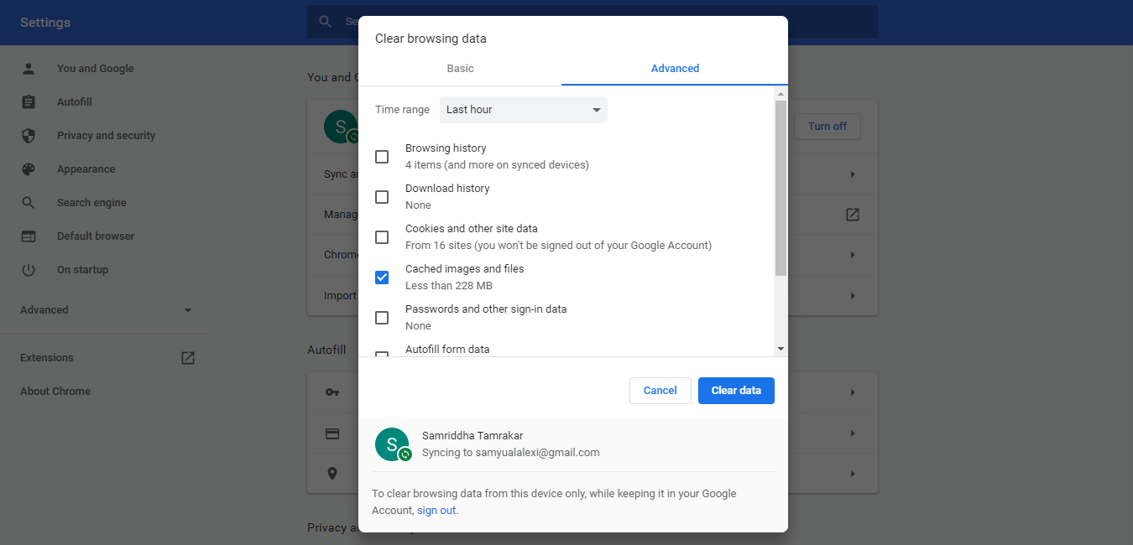Screen dimensions: 1133x545
Task: Go to Privacy and security menu item
Action: [106, 136]
